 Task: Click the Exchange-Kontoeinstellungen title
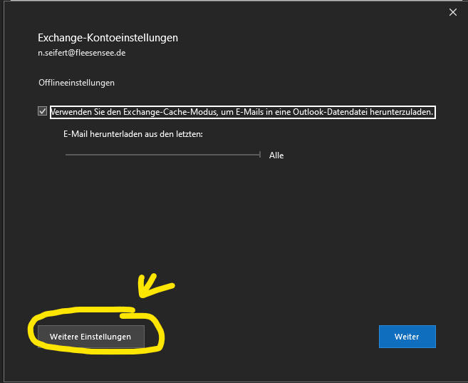(108, 38)
